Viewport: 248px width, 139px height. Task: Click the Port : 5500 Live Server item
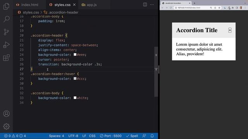coord(111,136)
